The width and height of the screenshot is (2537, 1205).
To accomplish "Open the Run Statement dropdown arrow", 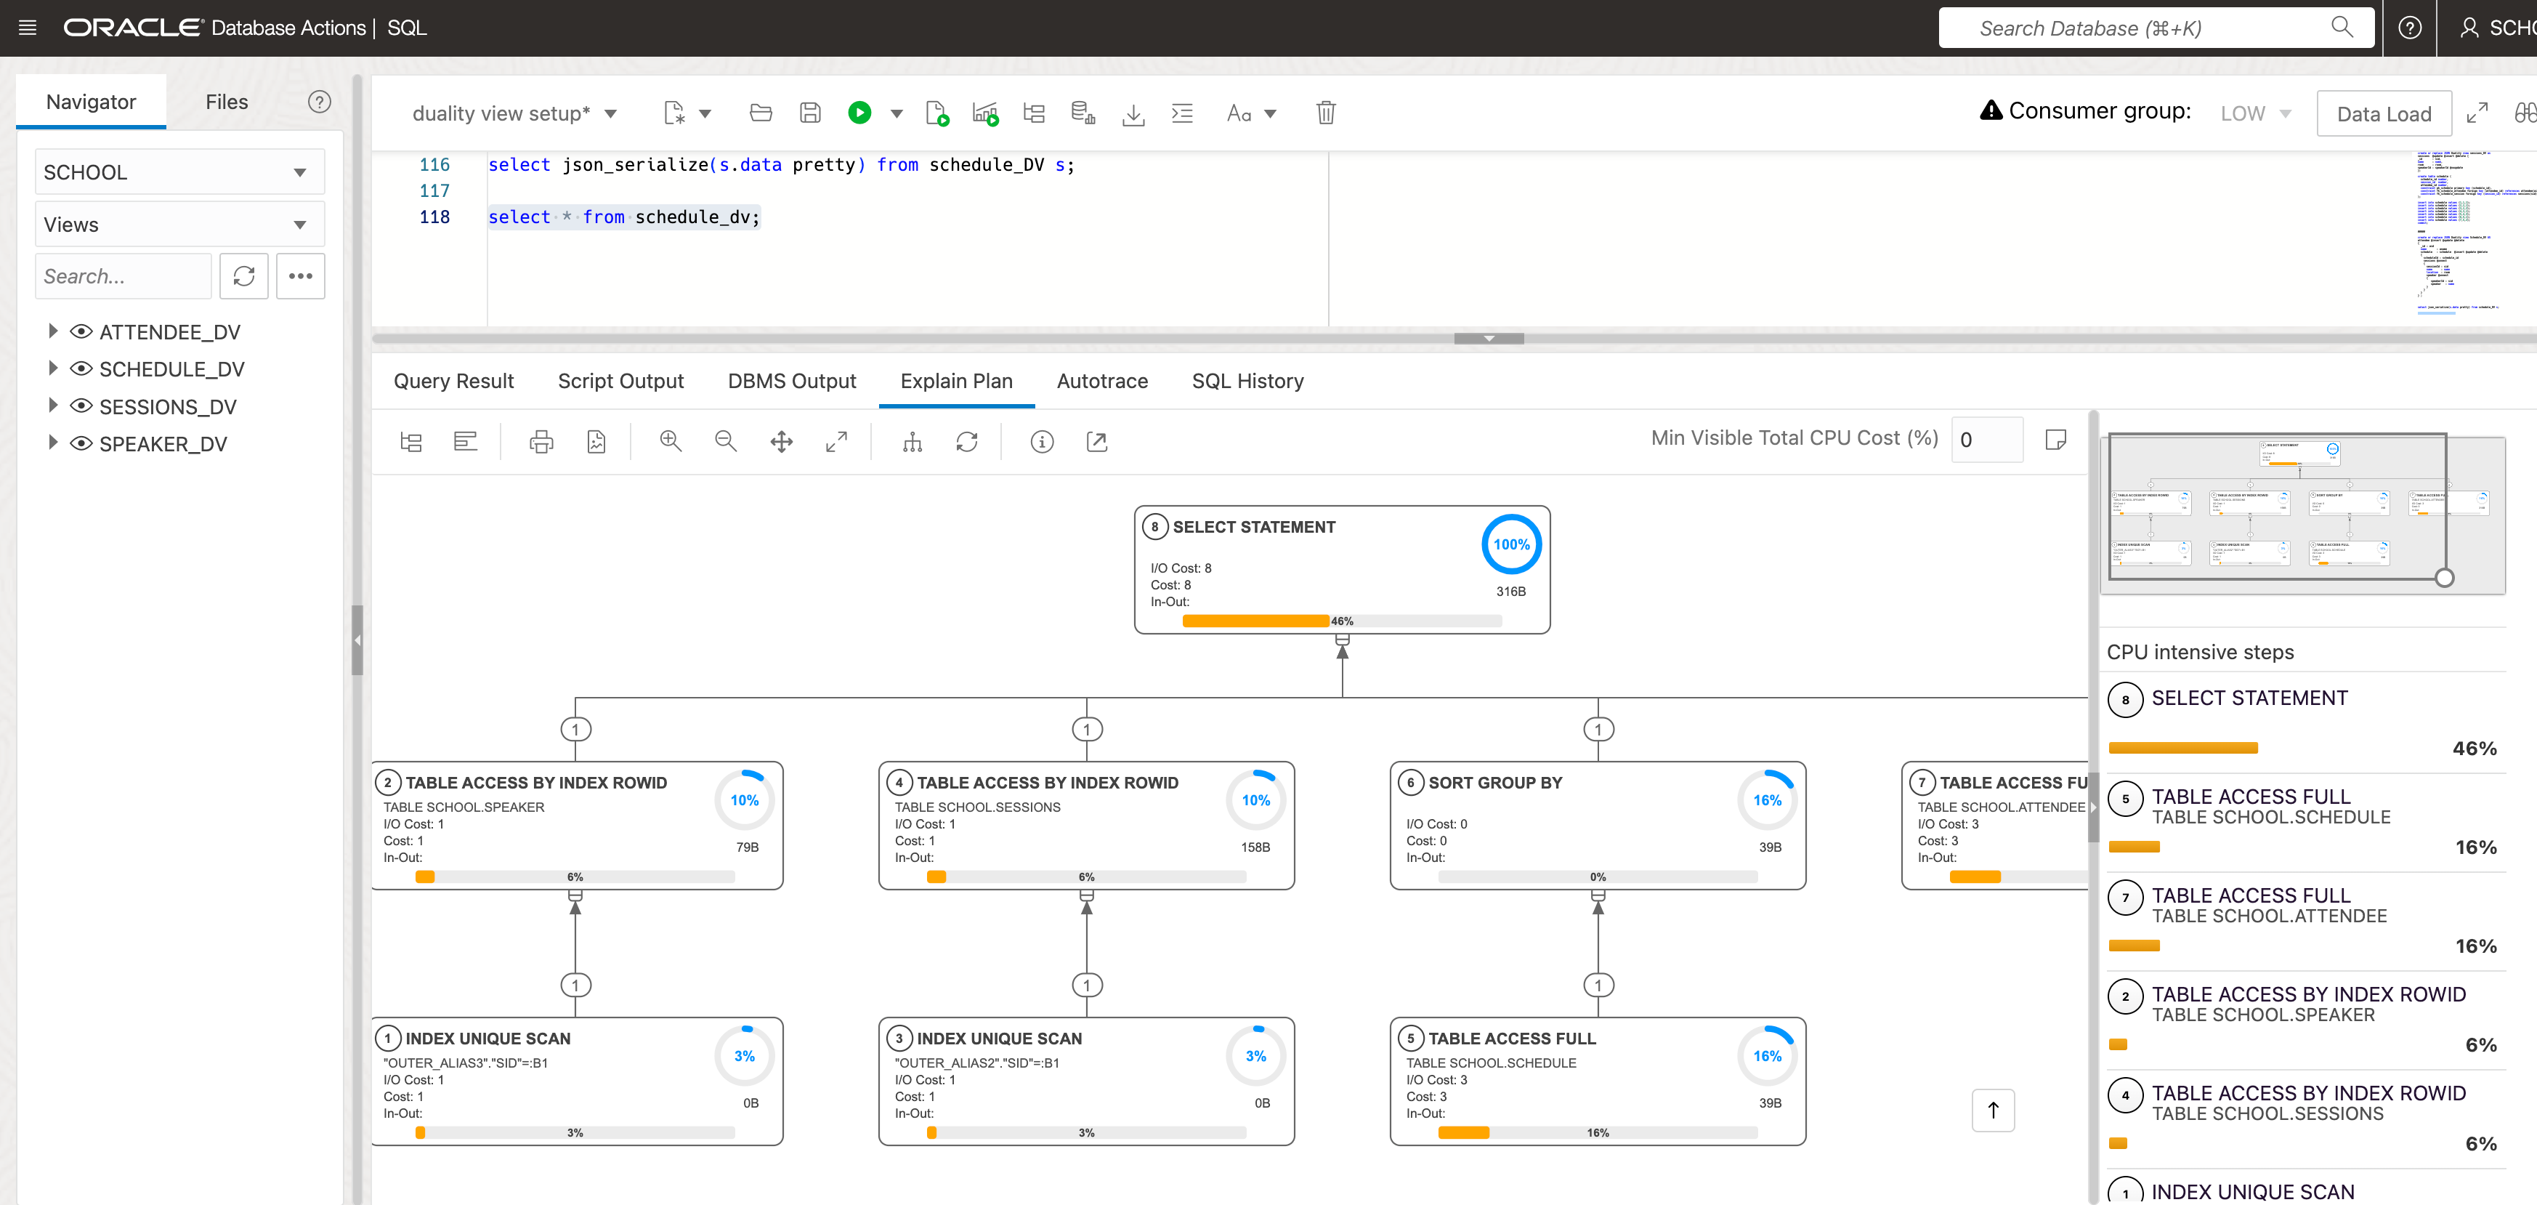I will (897, 113).
